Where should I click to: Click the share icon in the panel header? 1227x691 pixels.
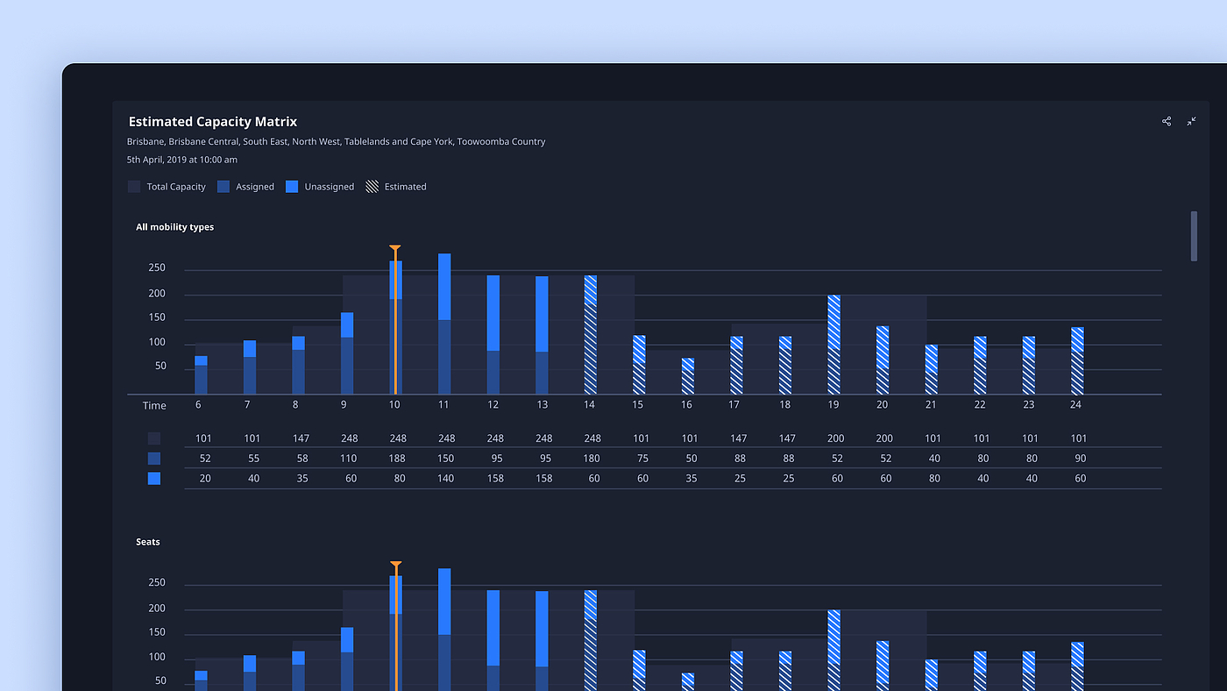coord(1166,122)
